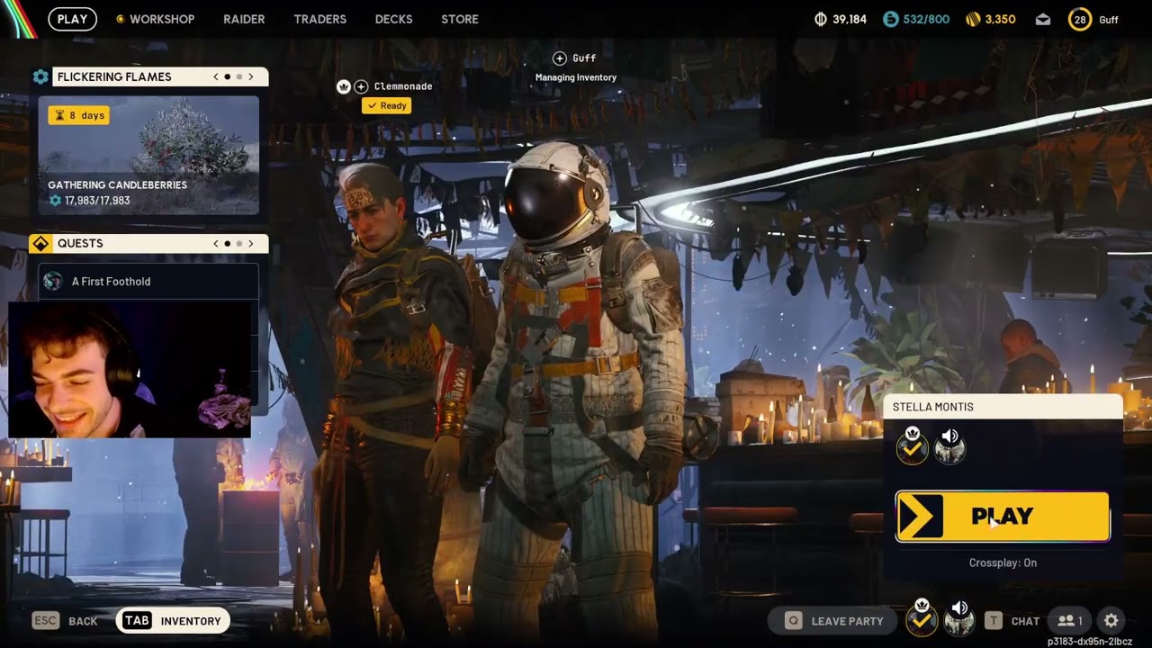Go to next Quests page
Viewport: 1152px width, 648px height.
coord(251,243)
